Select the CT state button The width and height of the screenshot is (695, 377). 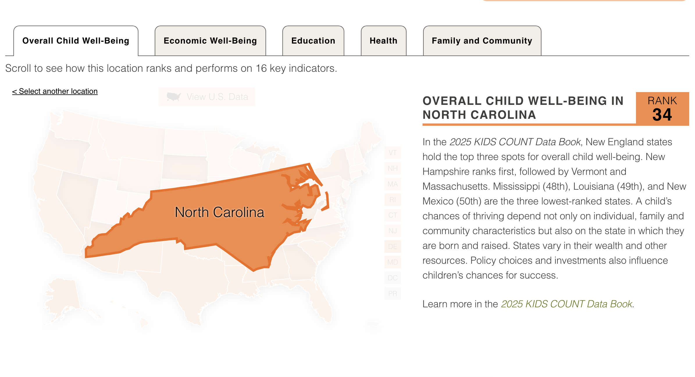pos(393,215)
